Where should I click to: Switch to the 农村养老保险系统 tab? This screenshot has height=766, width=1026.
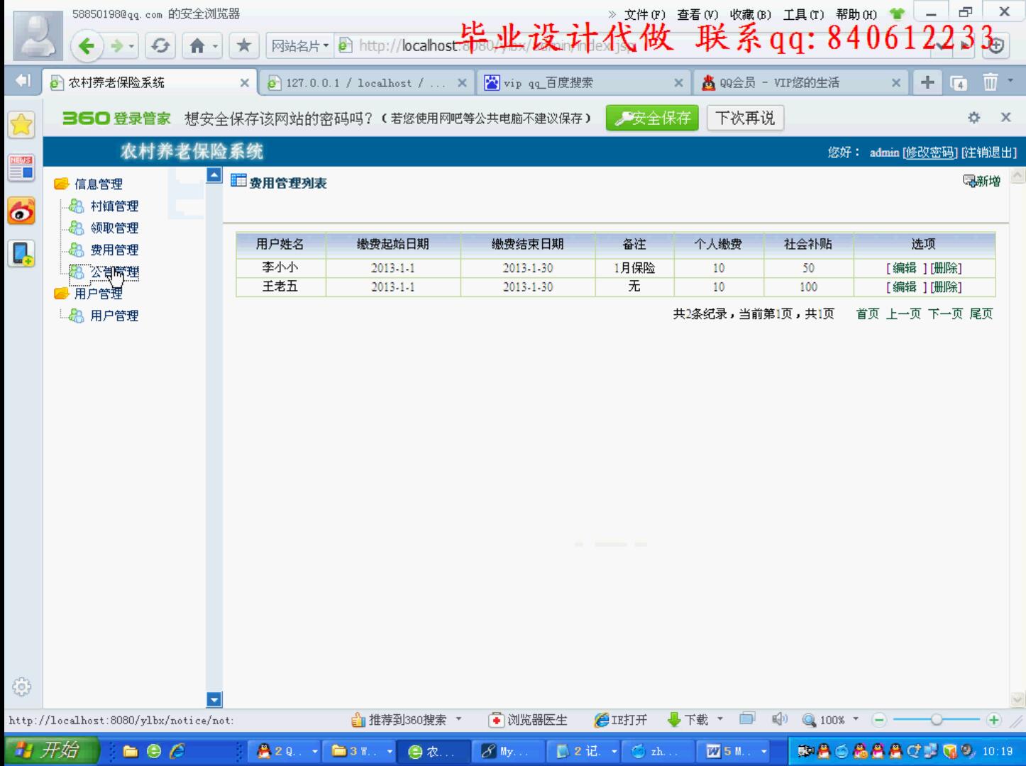tap(148, 82)
